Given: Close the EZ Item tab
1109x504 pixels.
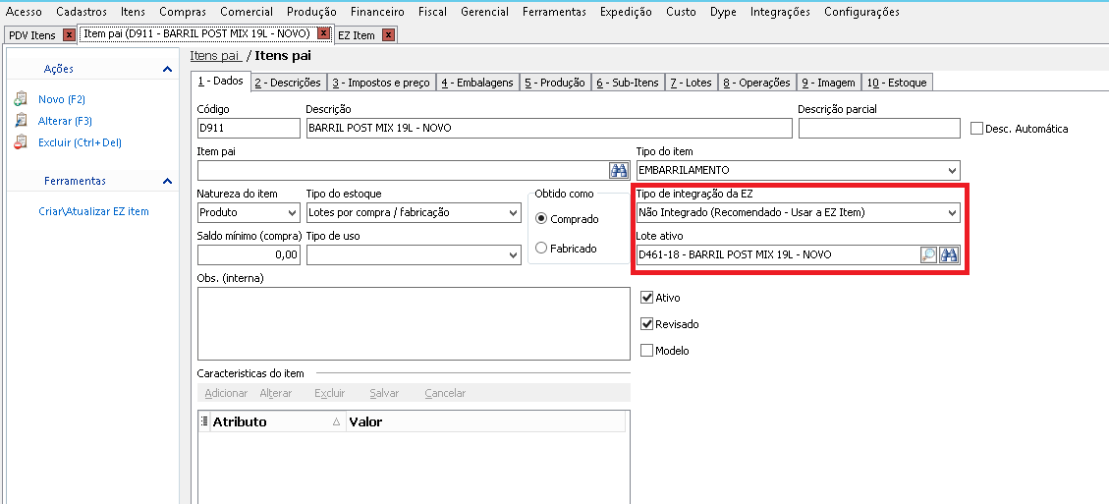Looking at the screenshot, I should point(388,34).
